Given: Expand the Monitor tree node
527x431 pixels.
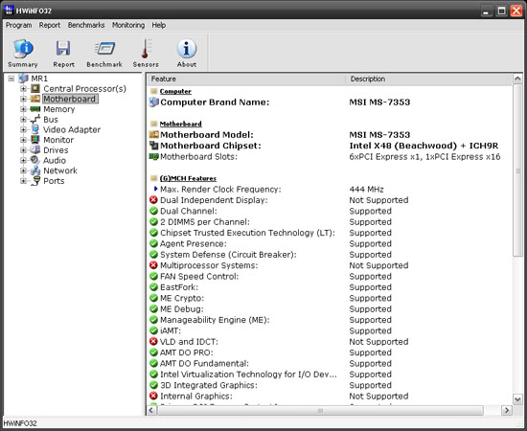Looking at the screenshot, I should (23, 140).
